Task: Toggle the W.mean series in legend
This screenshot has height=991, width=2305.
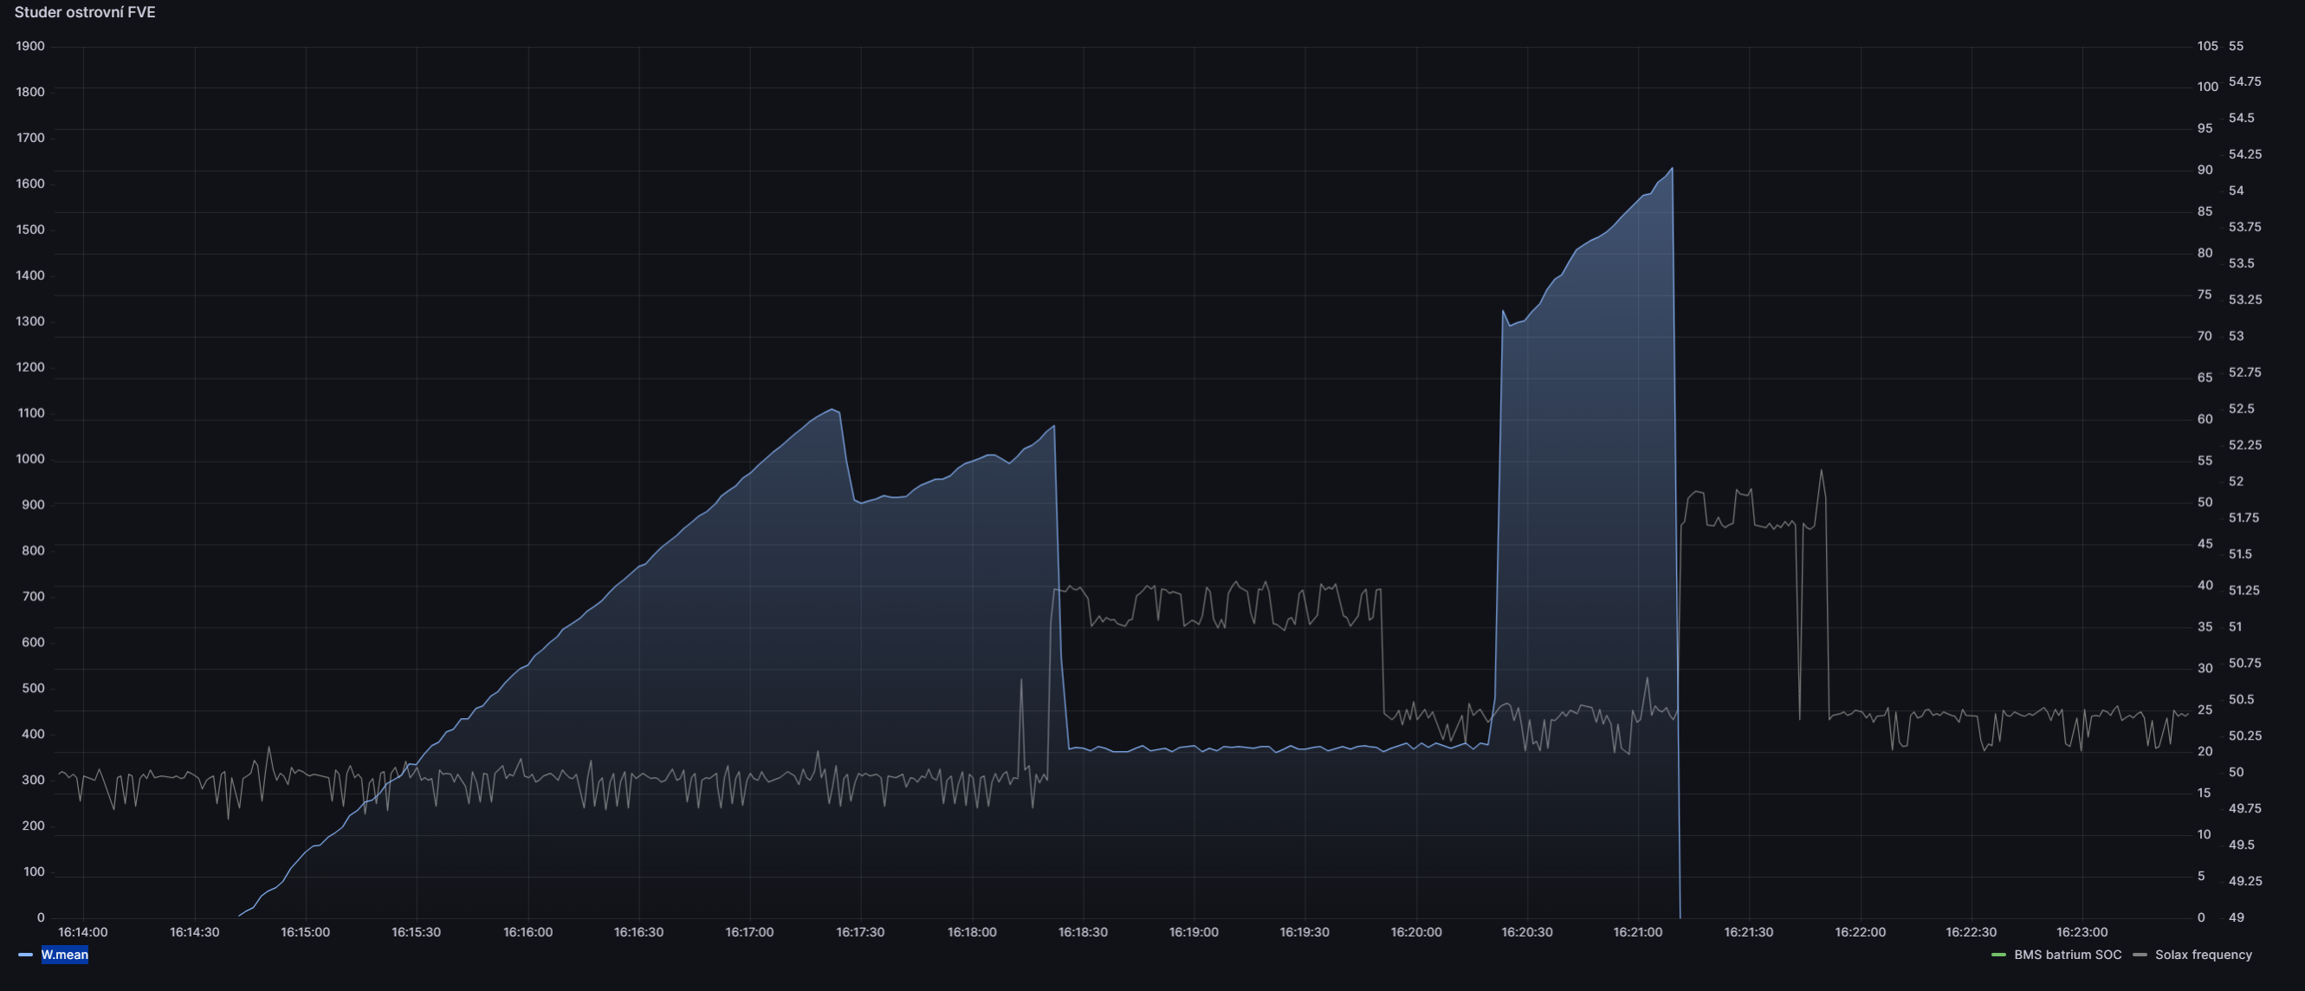Action: point(64,955)
